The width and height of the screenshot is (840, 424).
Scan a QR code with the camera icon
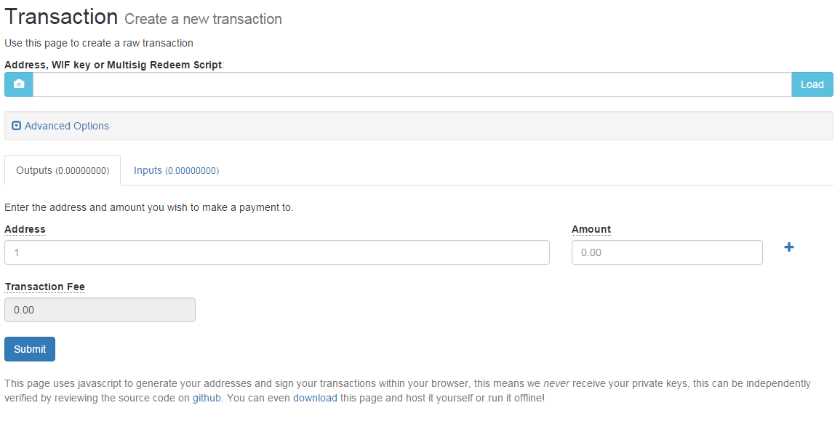pos(17,84)
